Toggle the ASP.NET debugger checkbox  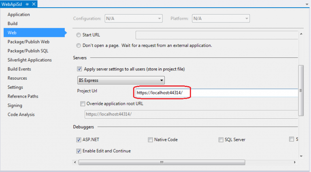pyautogui.click(x=79, y=140)
